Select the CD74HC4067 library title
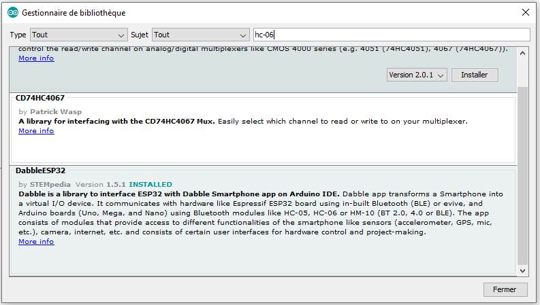Image resolution: width=540 pixels, height=305 pixels. pyautogui.click(x=40, y=98)
